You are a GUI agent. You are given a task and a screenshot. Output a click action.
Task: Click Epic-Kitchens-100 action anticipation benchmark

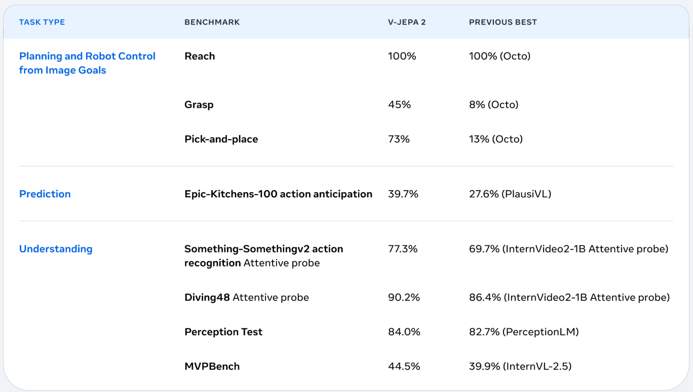(278, 194)
